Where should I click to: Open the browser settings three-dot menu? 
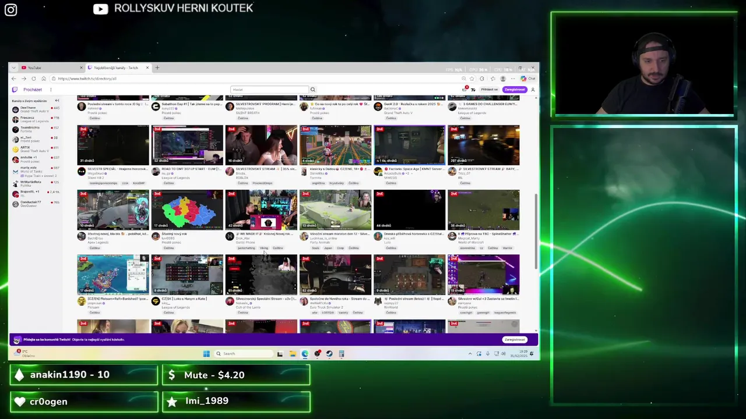tap(513, 79)
